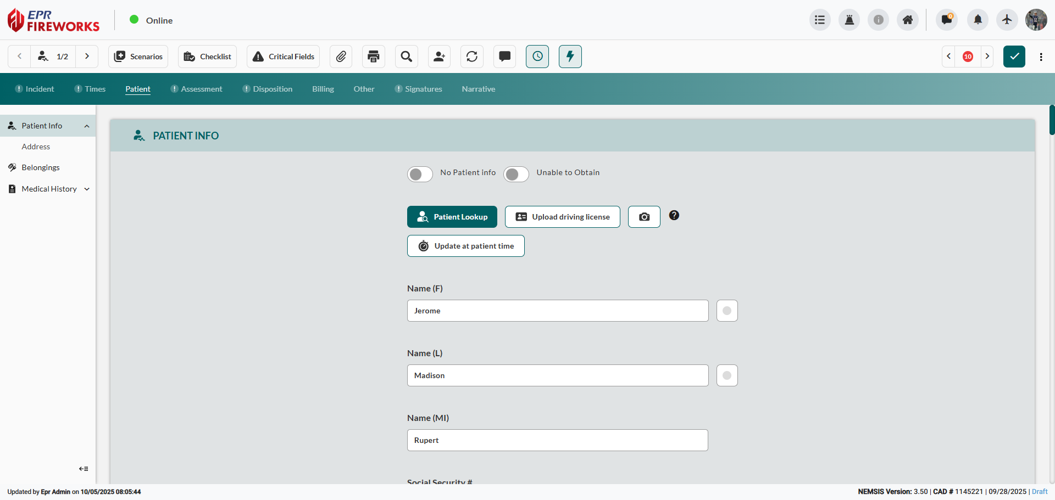The image size is (1055, 500).
Task: Enable the Unable to Obtain switch
Action: tap(516, 174)
